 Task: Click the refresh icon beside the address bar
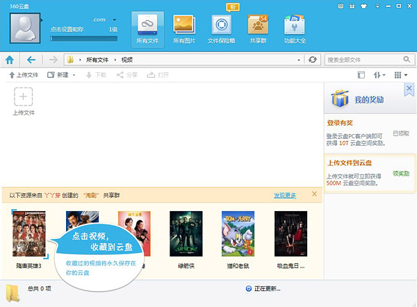[x=313, y=60]
